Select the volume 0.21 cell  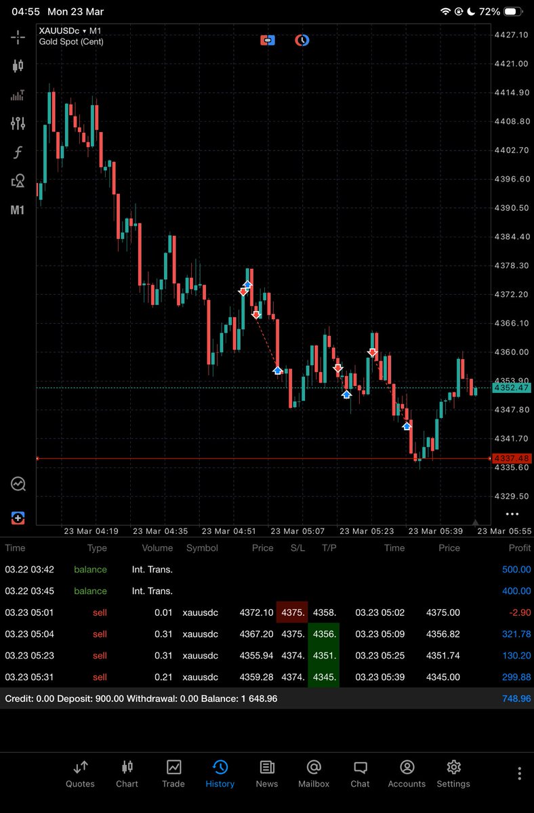[x=163, y=677]
